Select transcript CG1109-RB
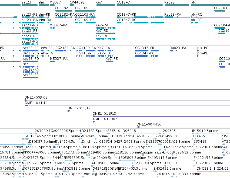Viewport: 230px width, 178px height. [86, 23]
